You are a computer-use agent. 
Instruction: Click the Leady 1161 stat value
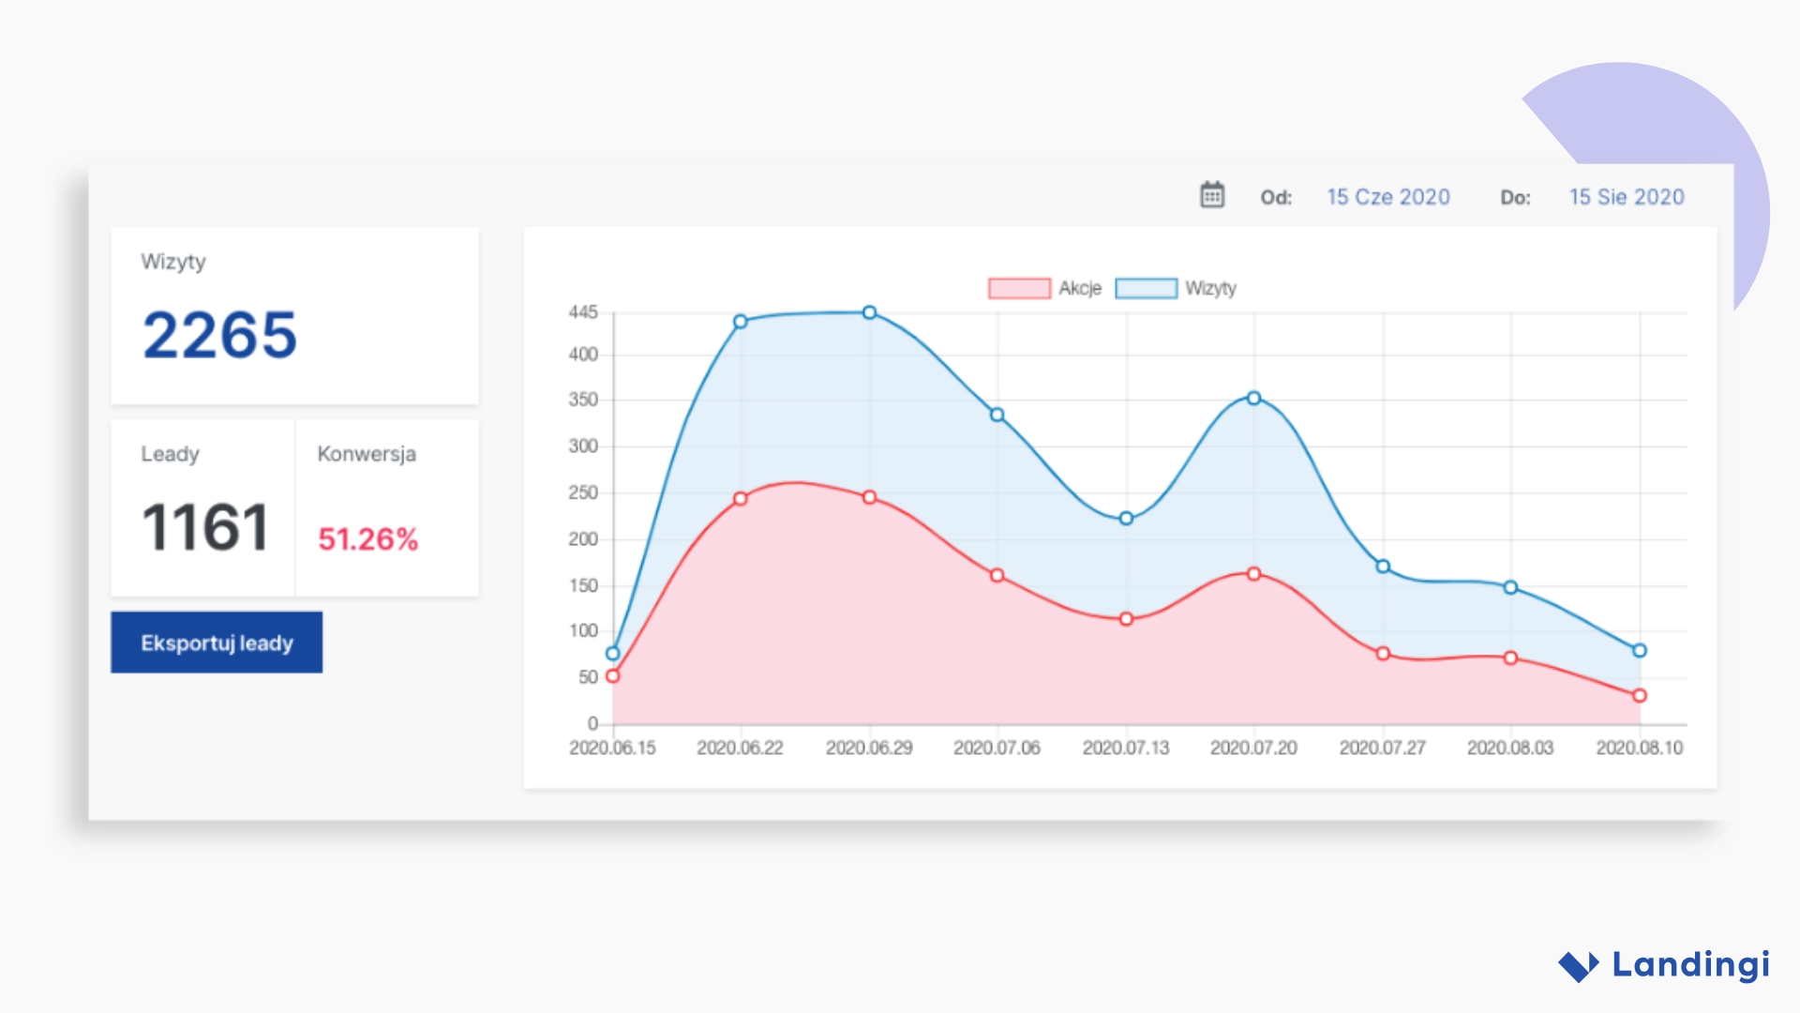[204, 527]
